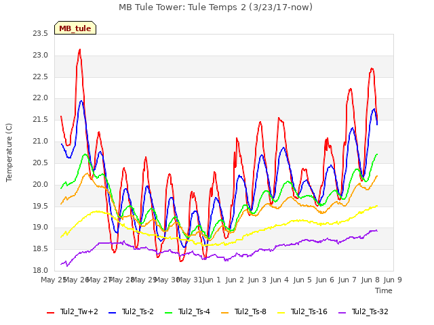Click the 23.0 y-axis tick label
The image size is (434, 325).
41,56
